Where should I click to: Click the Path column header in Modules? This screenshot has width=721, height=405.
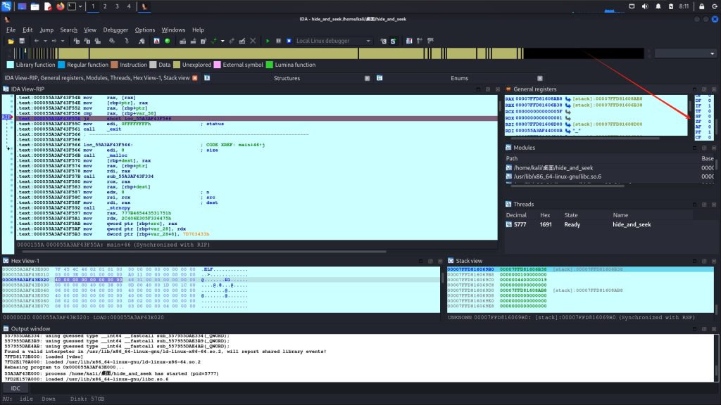pos(512,158)
